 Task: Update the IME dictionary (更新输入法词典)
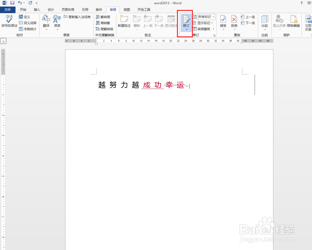click(77, 17)
